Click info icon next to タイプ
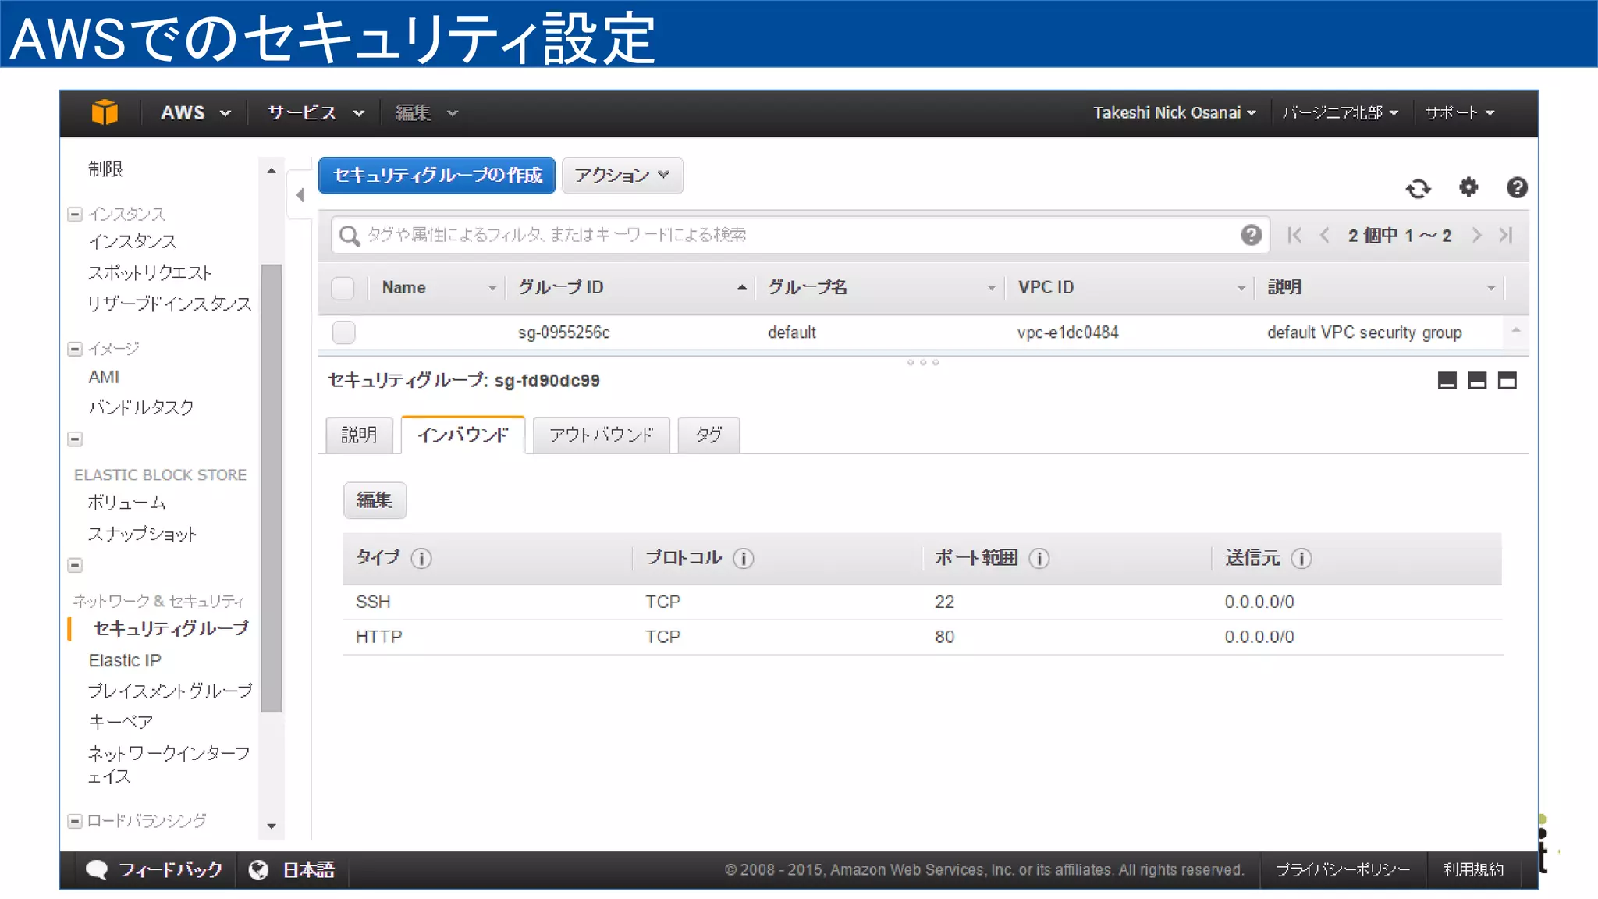The image size is (1598, 899). (421, 559)
